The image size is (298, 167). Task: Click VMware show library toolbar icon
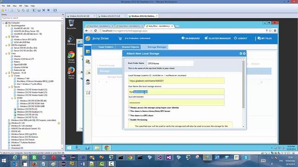click(x=34, y=10)
